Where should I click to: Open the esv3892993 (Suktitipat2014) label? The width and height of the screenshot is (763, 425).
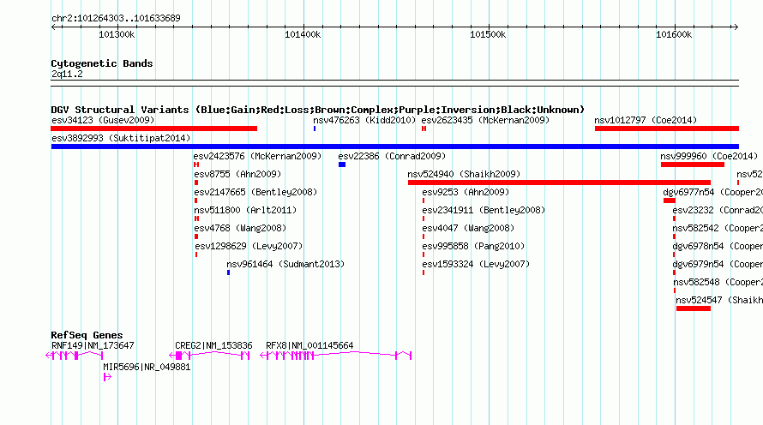[x=121, y=138]
